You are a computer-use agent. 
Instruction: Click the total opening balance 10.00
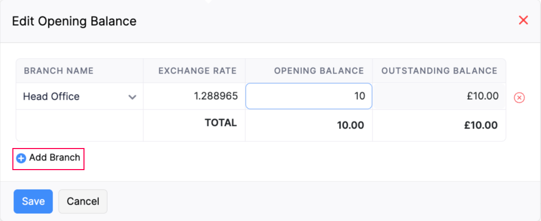tap(350, 125)
